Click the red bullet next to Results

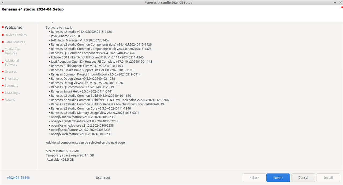(3, 99)
